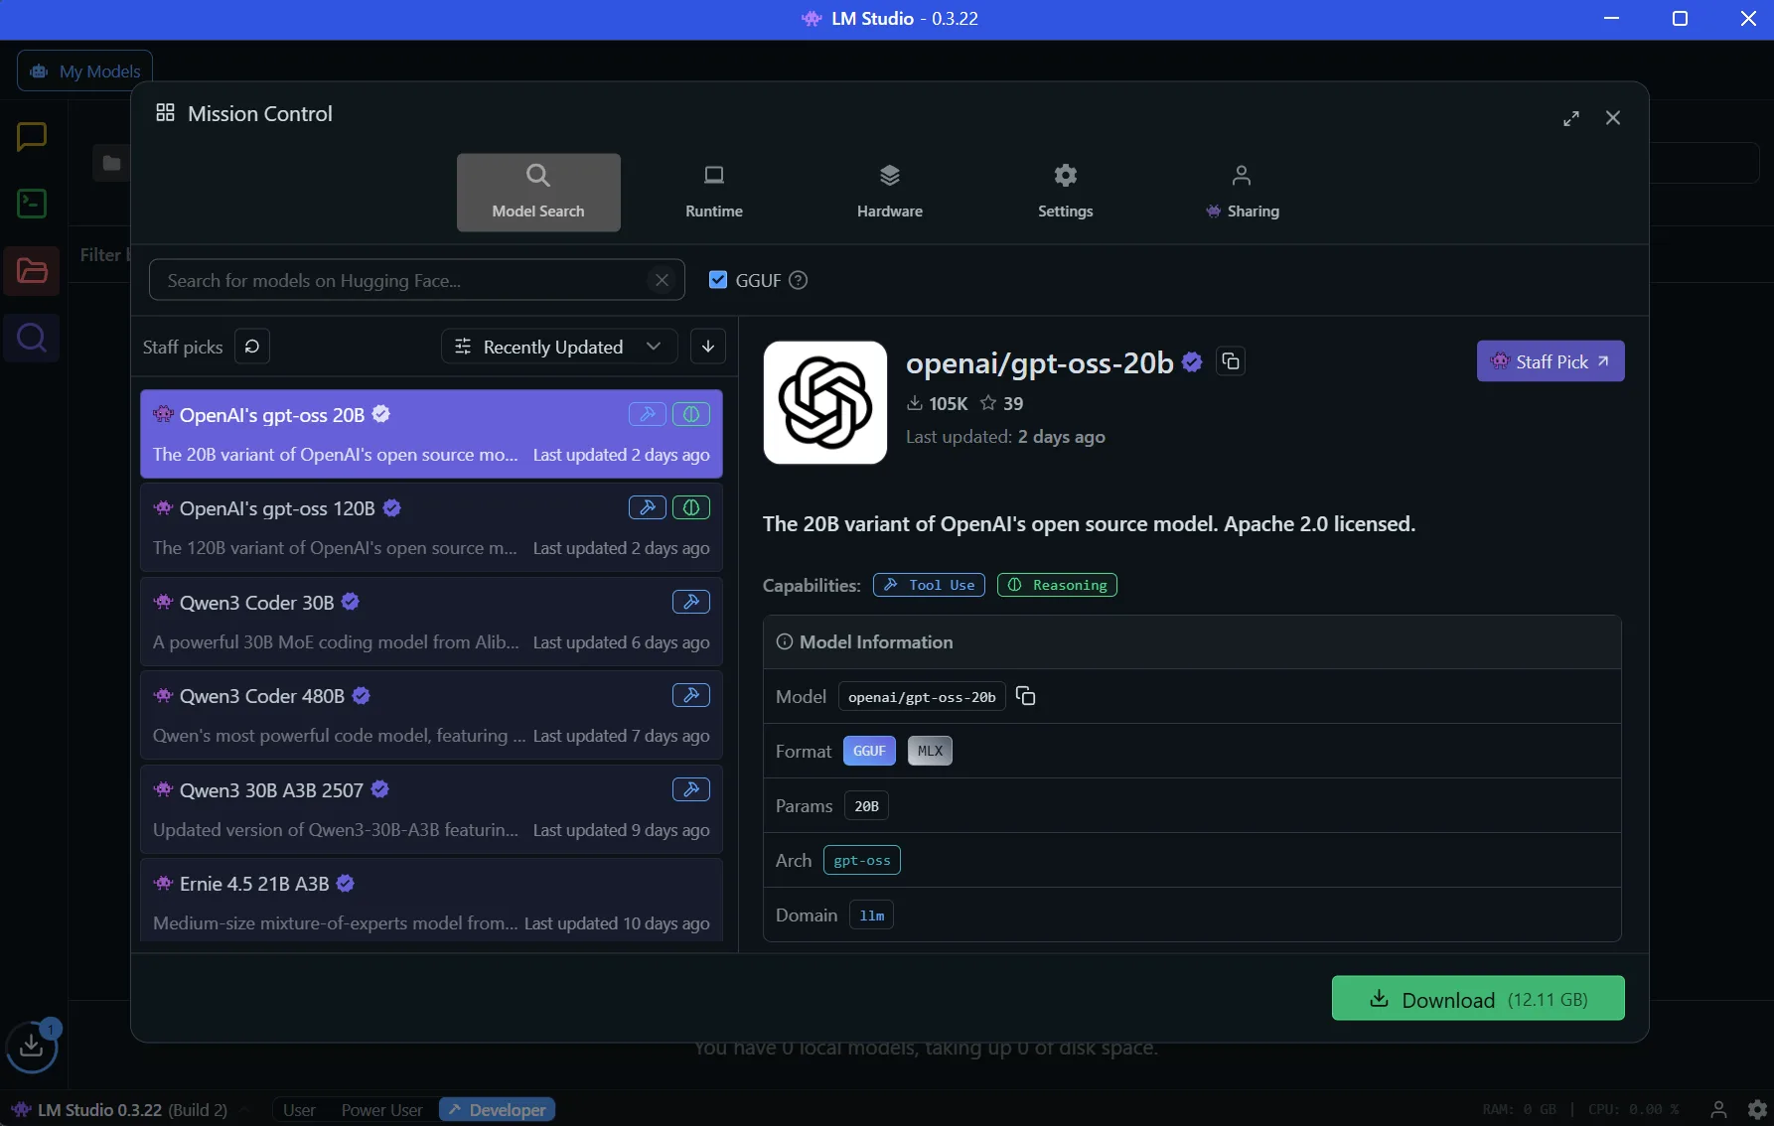The image size is (1774, 1126).
Task: Select OpenAI's gpt-oss 20B in list
Action: point(431,434)
